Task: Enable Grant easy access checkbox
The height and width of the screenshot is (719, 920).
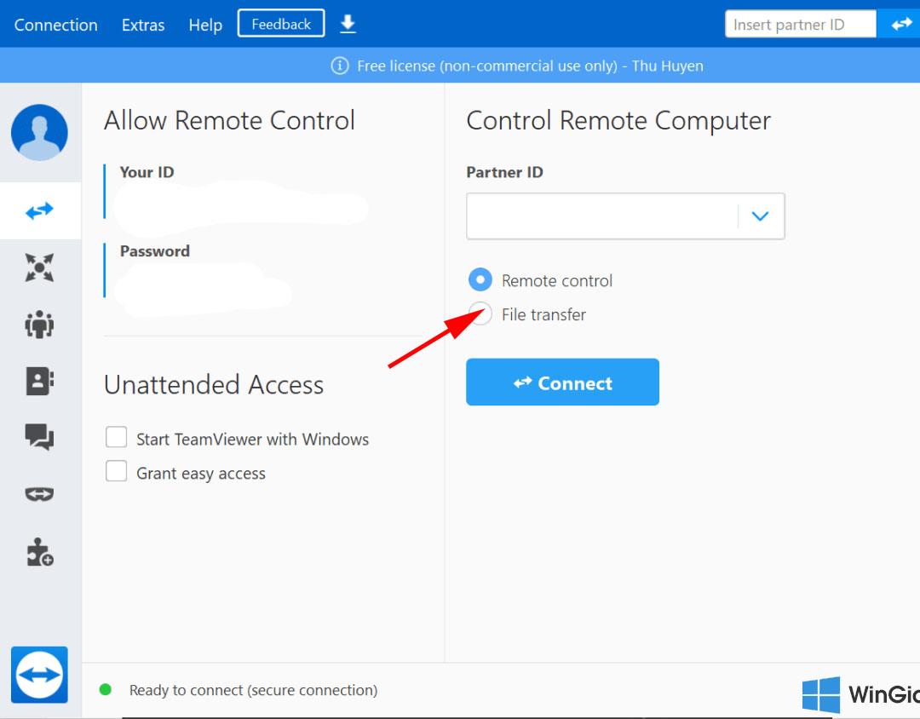Action: (116, 470)
